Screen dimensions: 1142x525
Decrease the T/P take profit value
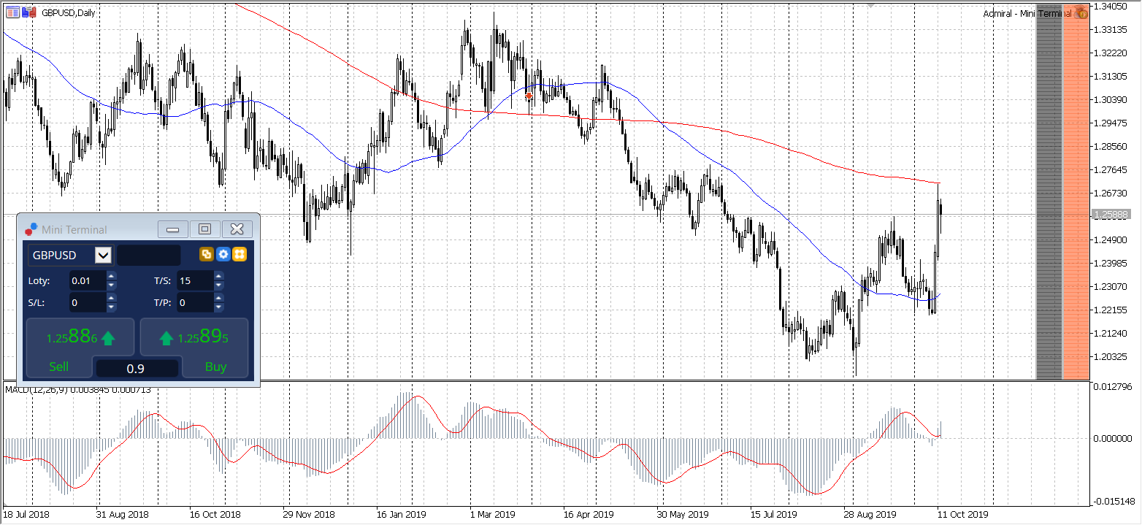tap(219, 307)
